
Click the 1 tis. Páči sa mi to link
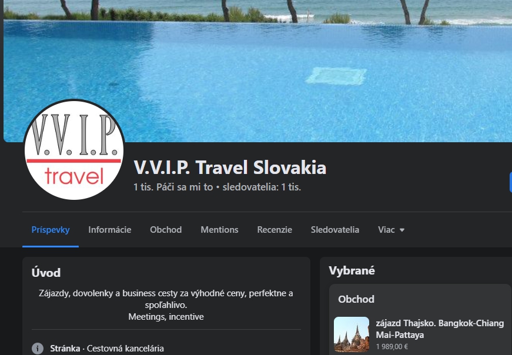tap(173, 187)
